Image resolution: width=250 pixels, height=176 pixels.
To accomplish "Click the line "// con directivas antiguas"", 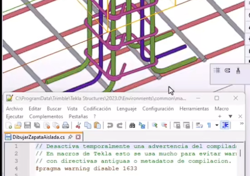I will click(134, 161).
